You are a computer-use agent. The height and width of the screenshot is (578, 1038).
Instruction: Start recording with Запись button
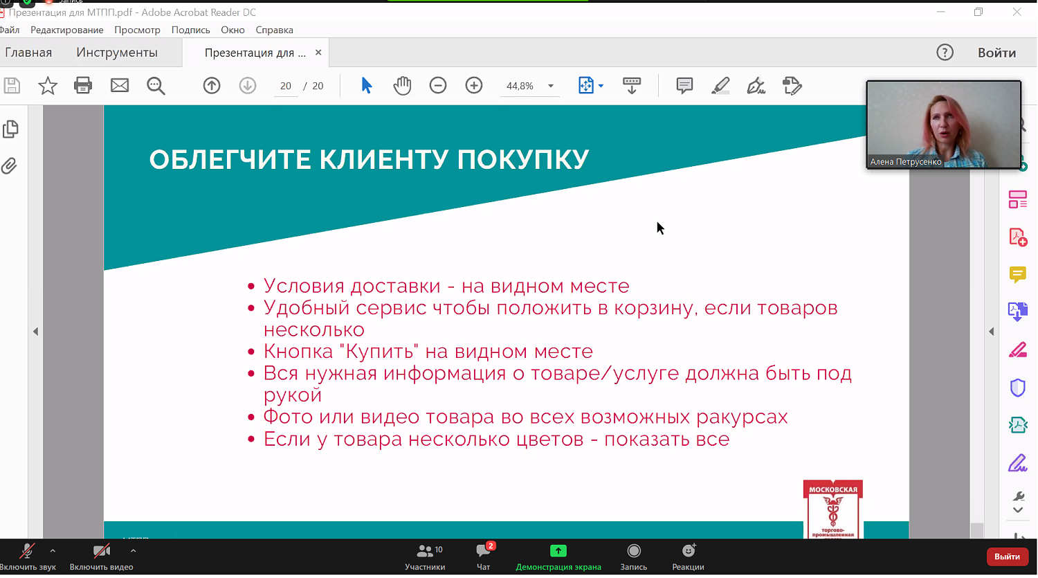(x=633, y=558)
